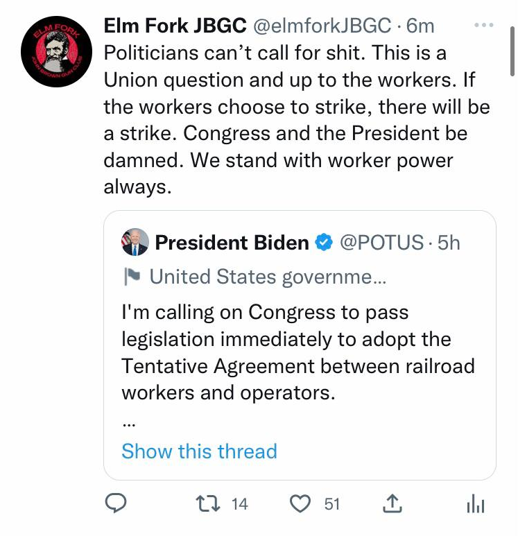The image size is (518, 536).
Task: Click Elm Fork JBGC profile avatar
Action: pos(50,50)
